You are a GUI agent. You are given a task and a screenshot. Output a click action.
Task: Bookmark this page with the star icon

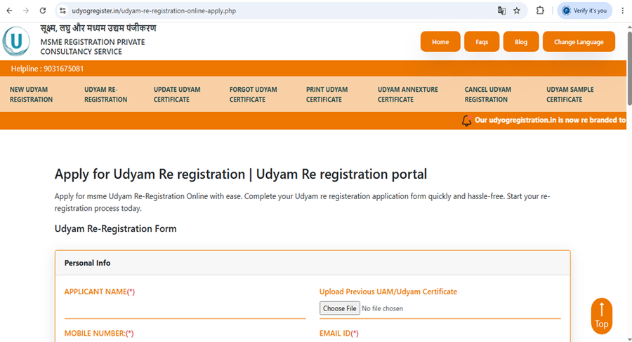(x=517, y=11)
